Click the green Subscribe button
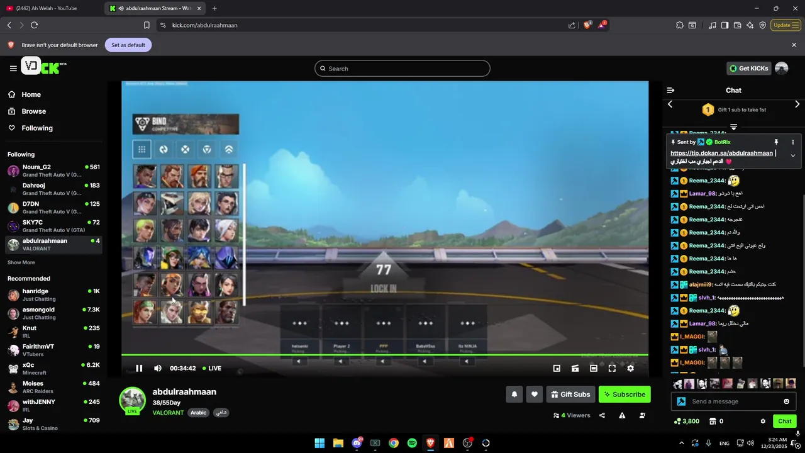This screenshot has width=805, height=453. tap(625, 394)
